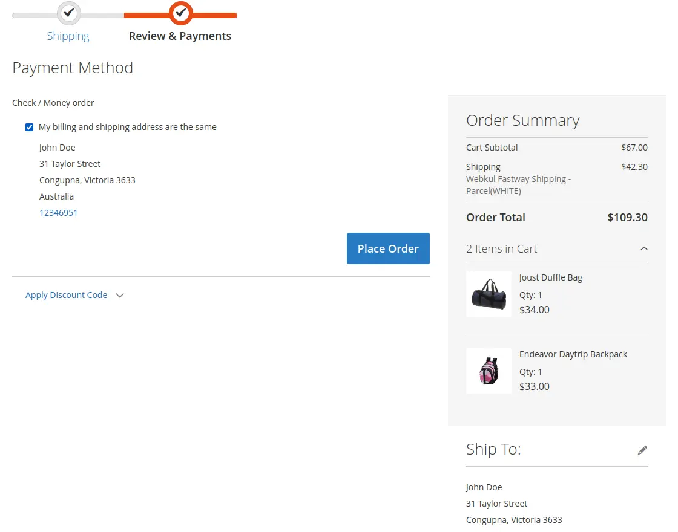Collapse the 2 Items in Cart section
Screen dimensions: 678x532
click(x=644, y=248)
